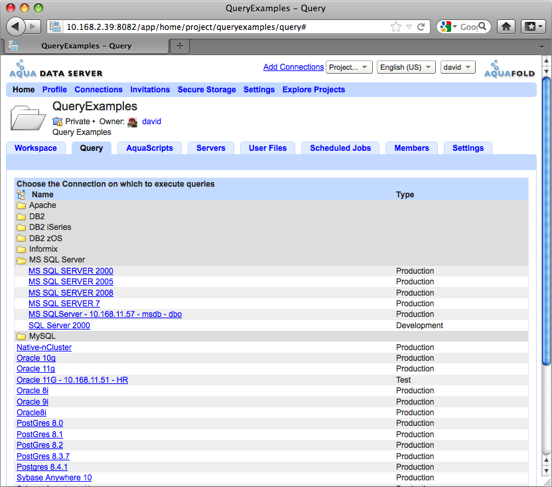Click the Add Connections link
This screenshot has height=487, width=552.
pyautogui.click(x=294, y=67)
